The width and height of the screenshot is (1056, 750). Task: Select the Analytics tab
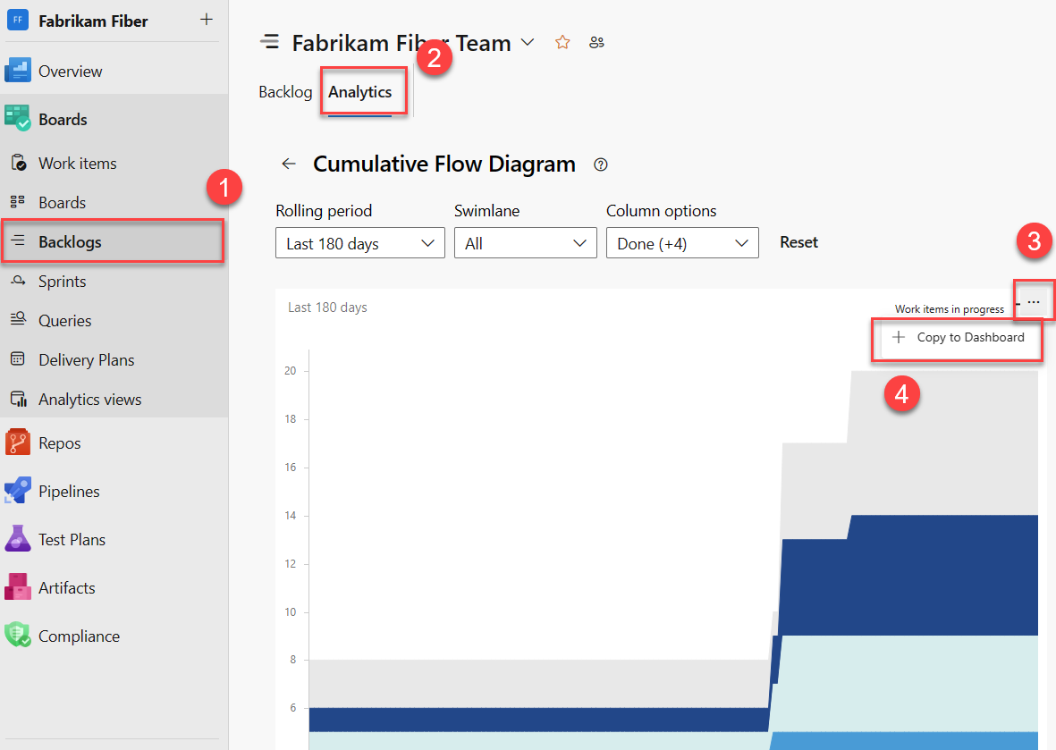click(362, 91)
